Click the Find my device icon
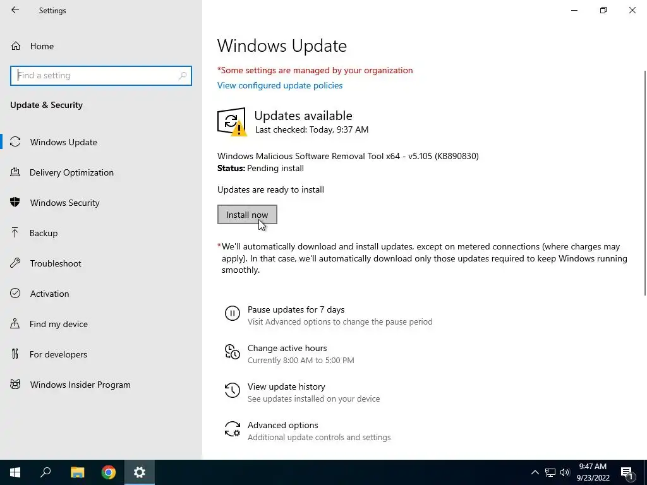This screenshot has width=647, height=485. coord(15,323)
